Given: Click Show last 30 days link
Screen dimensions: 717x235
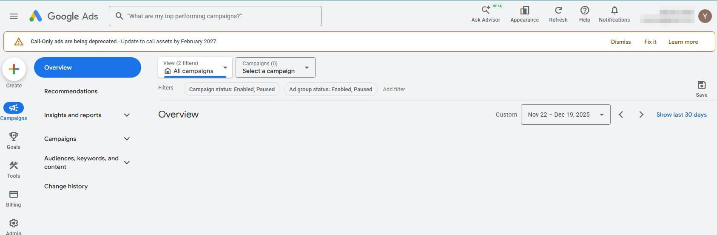Looking at the screenshot, I should coord(681,115).
